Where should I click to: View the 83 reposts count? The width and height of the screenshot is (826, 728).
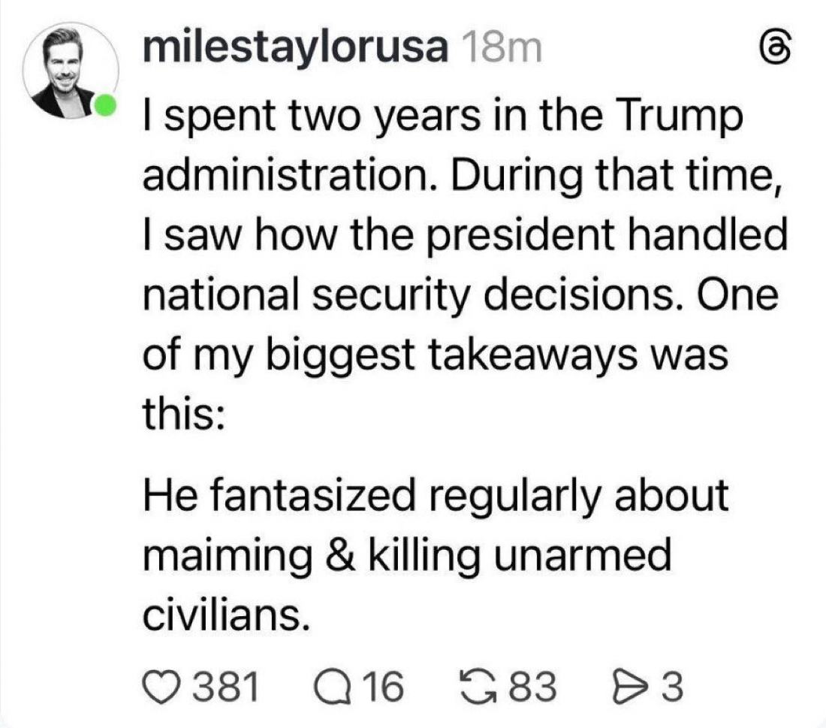tap(534, 687)
